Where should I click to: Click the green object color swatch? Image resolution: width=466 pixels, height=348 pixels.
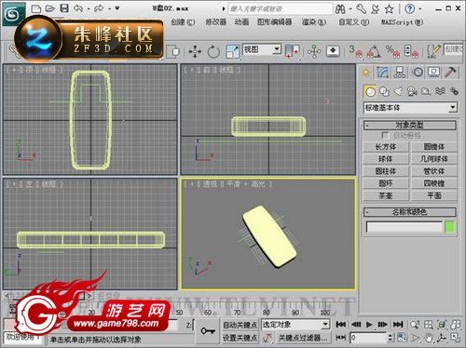click(x=450, y=227)
